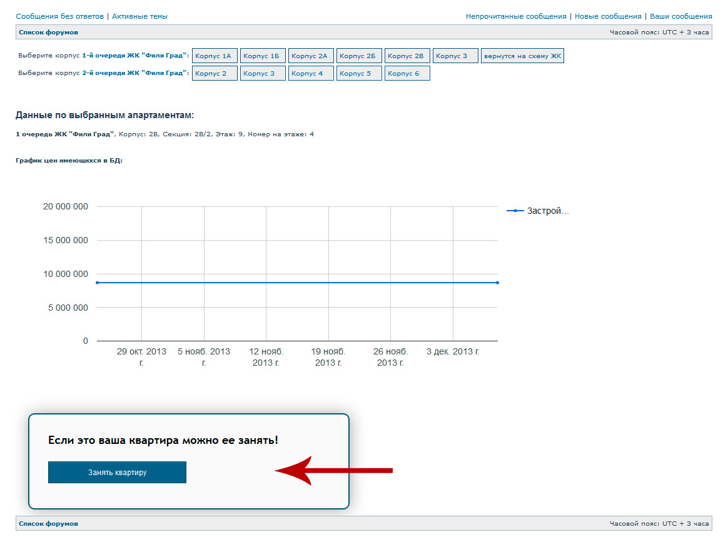This screenshot has height=537, width=728.
Task: Select 'Корпус 1Б' of the first phase
Action: coord(262,56)
